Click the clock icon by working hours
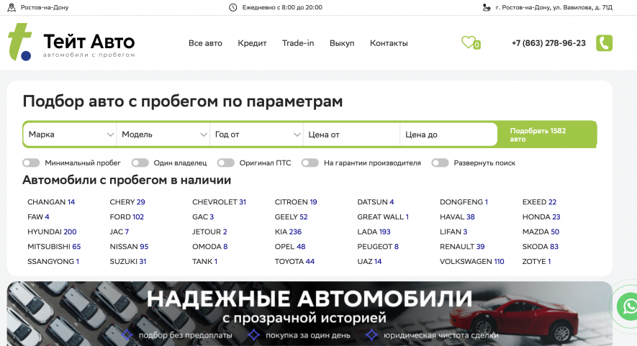Viewport: 637px width, 346px height. tap(232, 7)
